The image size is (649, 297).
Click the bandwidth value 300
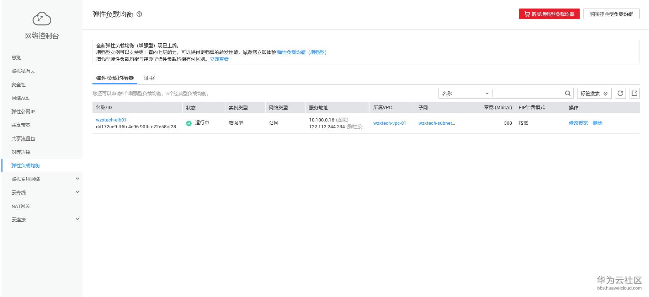tap(508, 123)
